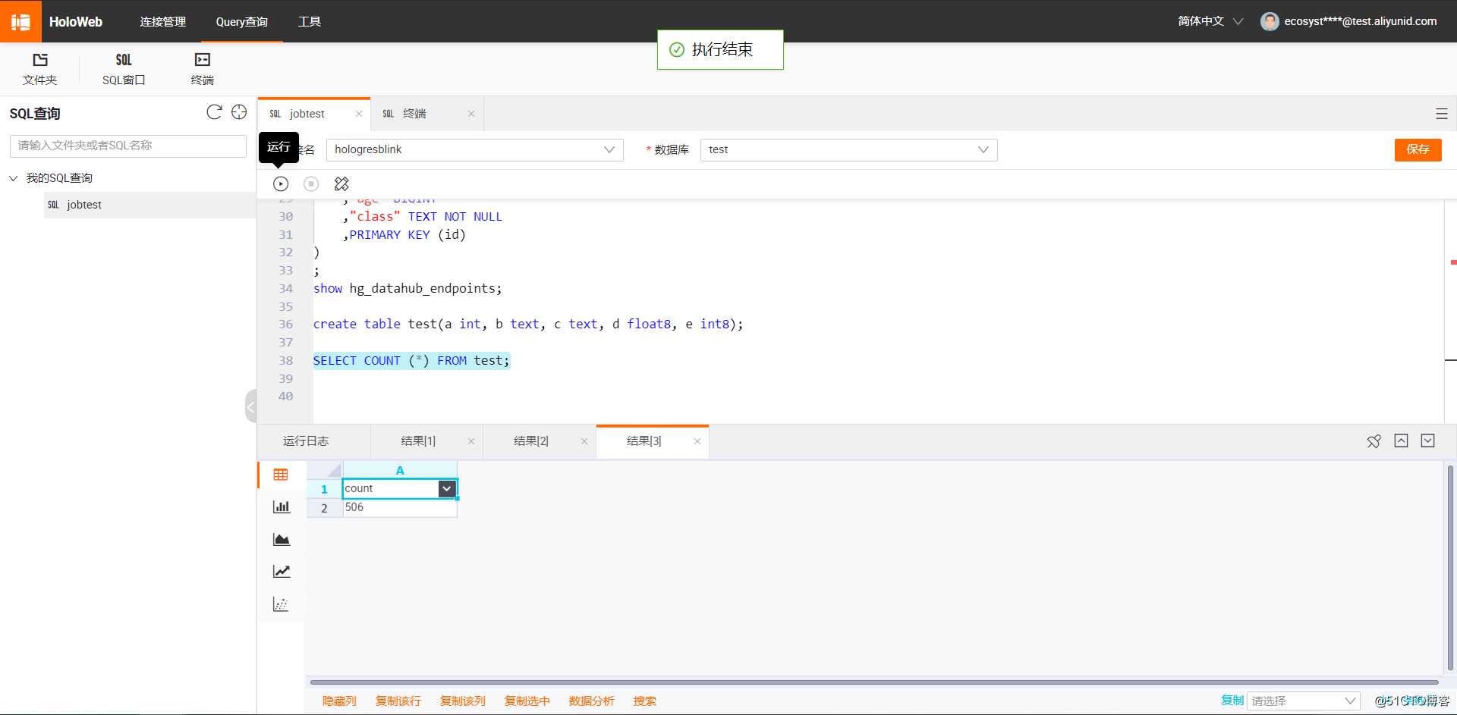Select column header A in results grid

(x=400, y=470)
